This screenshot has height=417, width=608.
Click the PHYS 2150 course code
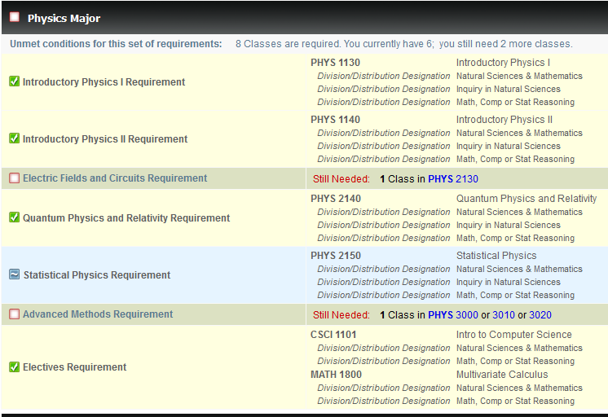(x=336, y=256)
